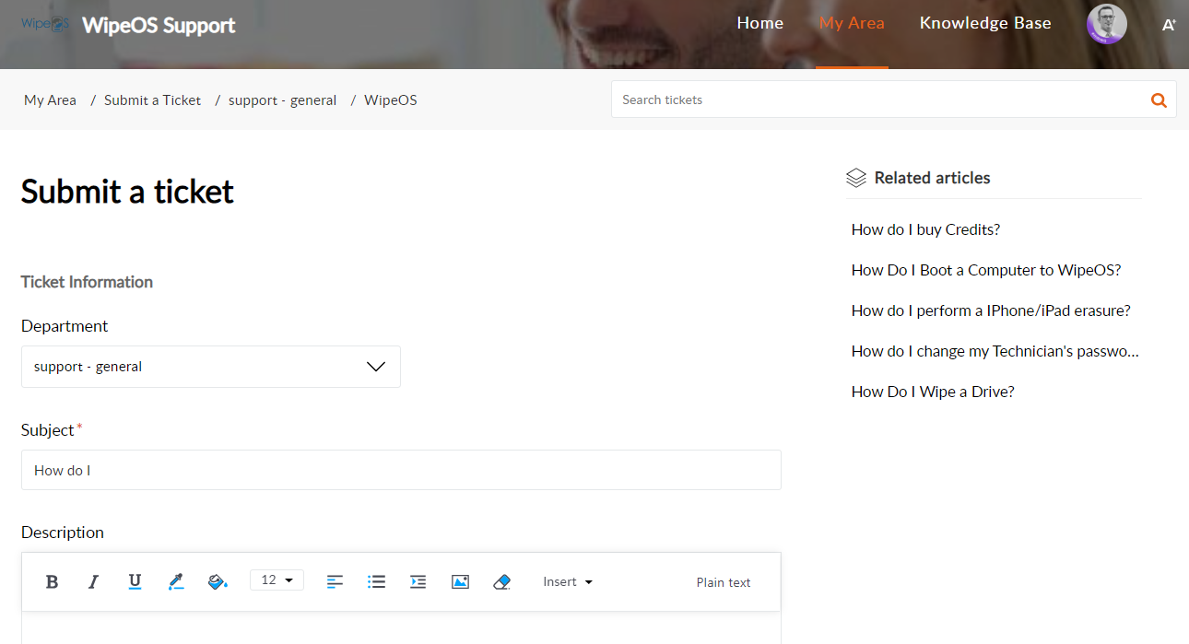Switch editor to Plain text
The width and height of the screenshot is (1189, 644).
(x=724, y=582)
